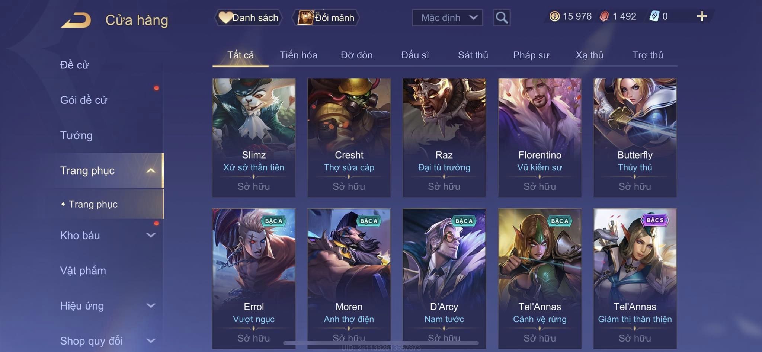Switch to the Sát thủ tab
762x352 pixels.
pos(473,55)
